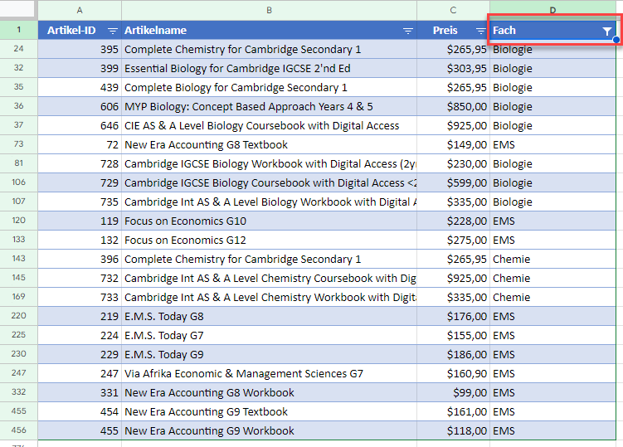Click Artikel-ID cell 454
623x447 pixels.
point(80,411)
